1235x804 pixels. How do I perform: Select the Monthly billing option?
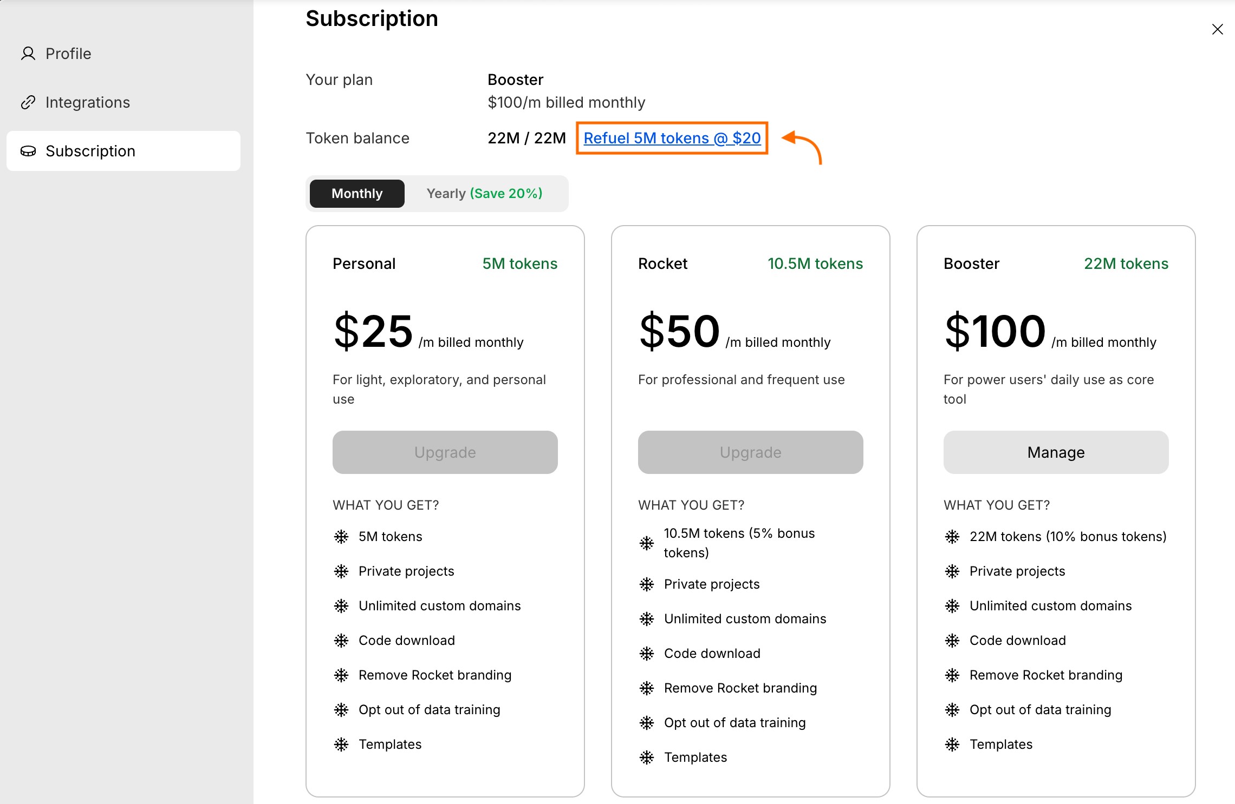coord(356,193)
